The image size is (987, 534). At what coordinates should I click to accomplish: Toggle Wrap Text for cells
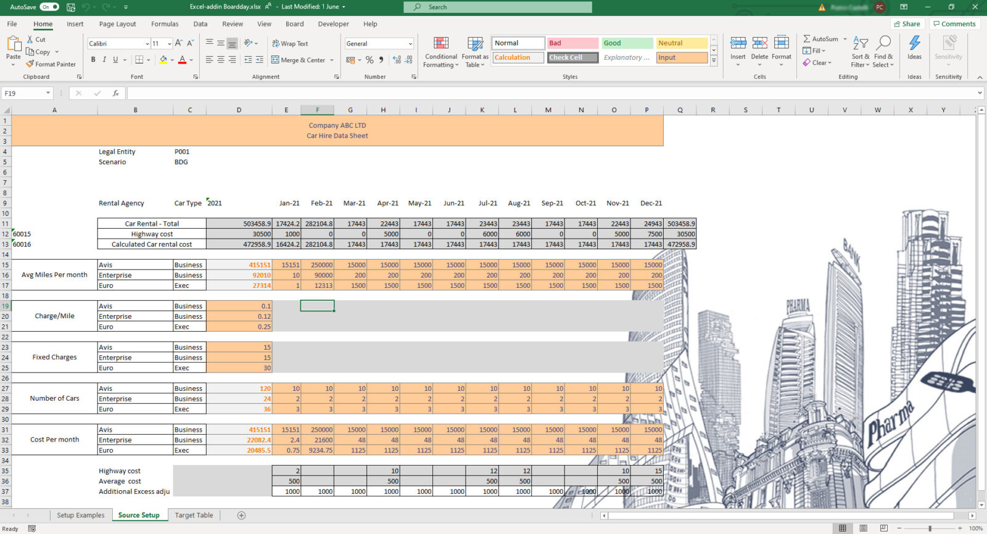(290, 44)
